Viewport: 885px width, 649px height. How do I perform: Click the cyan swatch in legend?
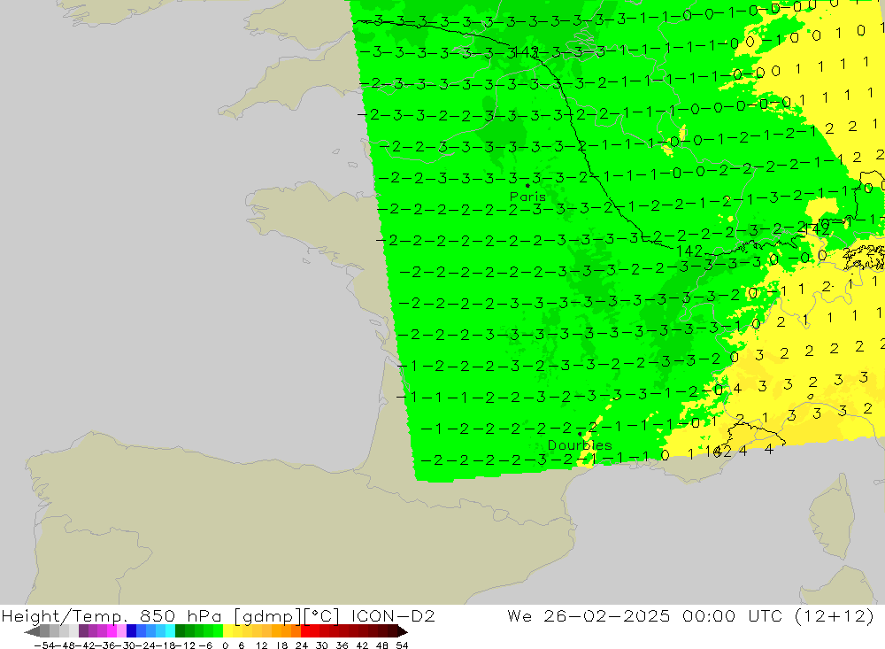pos(170,631)
